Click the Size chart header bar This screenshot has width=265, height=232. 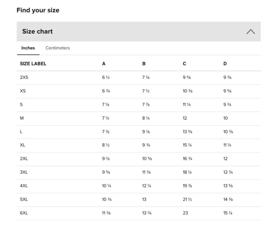139,31
